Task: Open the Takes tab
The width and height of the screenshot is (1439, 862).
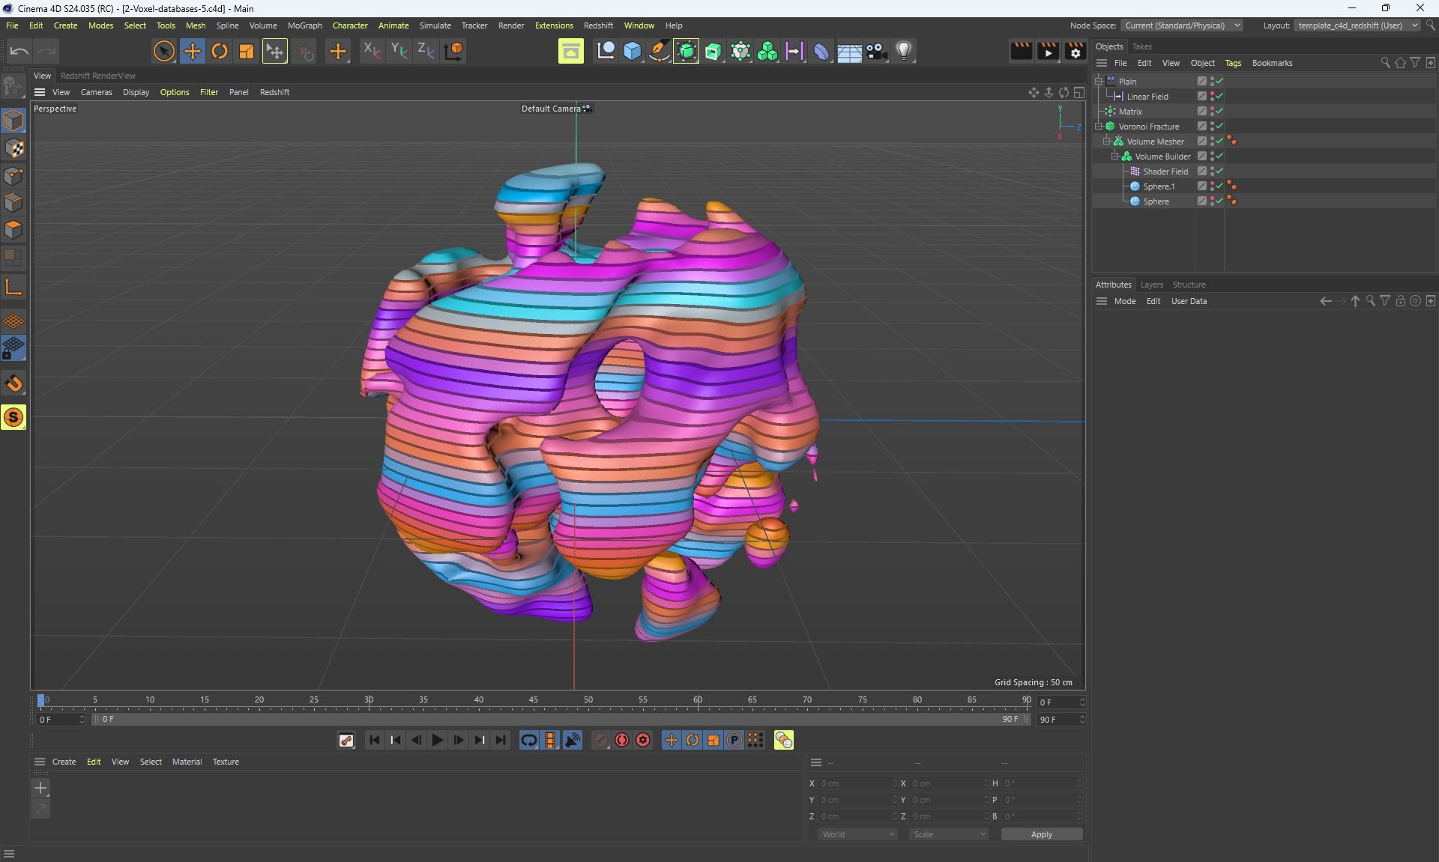Action: click(x=1141, y=46)
